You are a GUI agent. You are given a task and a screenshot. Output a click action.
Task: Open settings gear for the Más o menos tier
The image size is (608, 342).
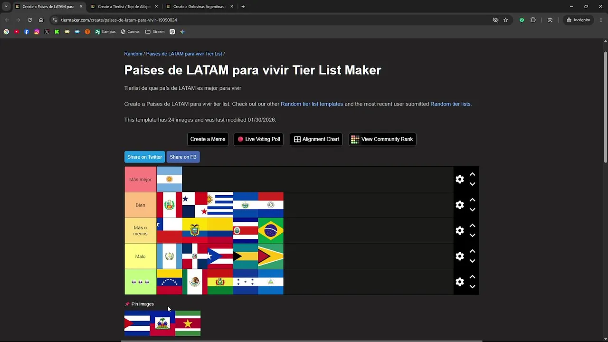click(459, 230)
